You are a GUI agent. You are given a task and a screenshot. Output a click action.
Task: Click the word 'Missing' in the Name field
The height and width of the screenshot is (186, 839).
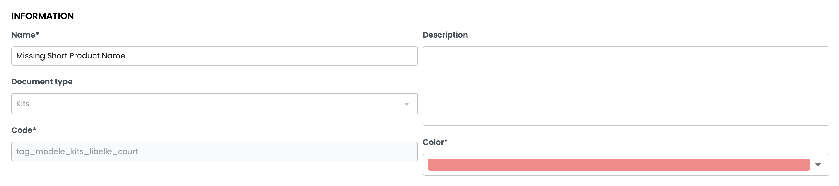[x=31, y=56]
